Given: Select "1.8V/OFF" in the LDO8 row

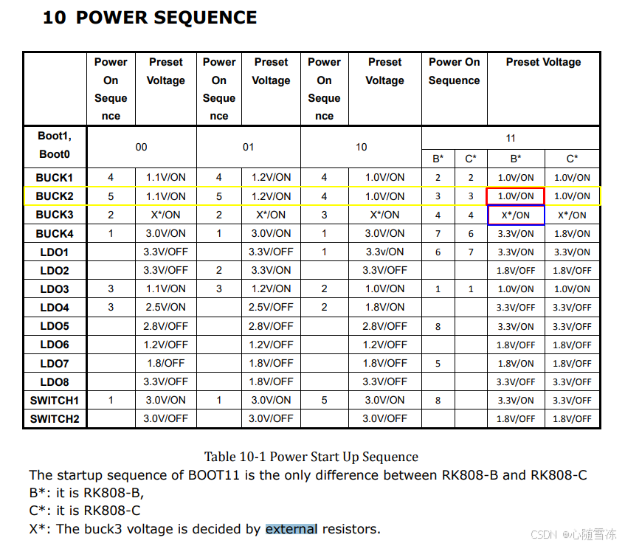Looking at the screenshot, I should coord(271,381).
